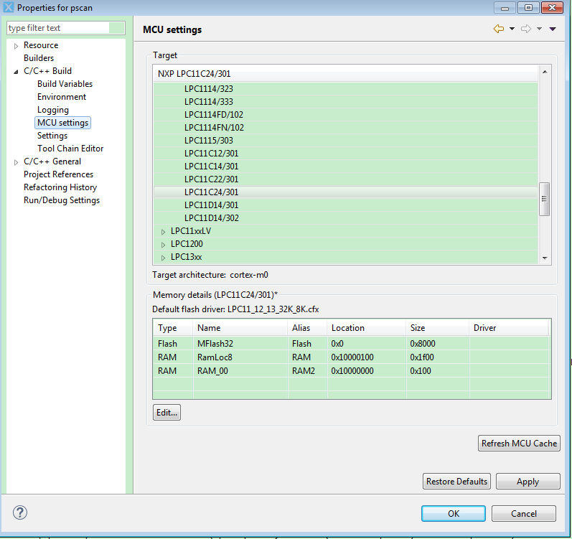Minimize the Properties for pscan window
The image size is (572, 539).
tap(505, 8)
